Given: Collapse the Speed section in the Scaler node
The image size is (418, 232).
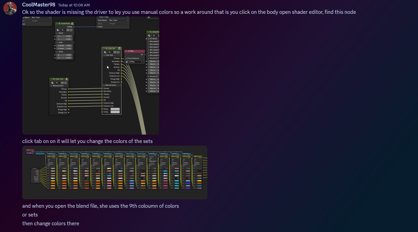Looking at the screenshot, I should point(57,33).
